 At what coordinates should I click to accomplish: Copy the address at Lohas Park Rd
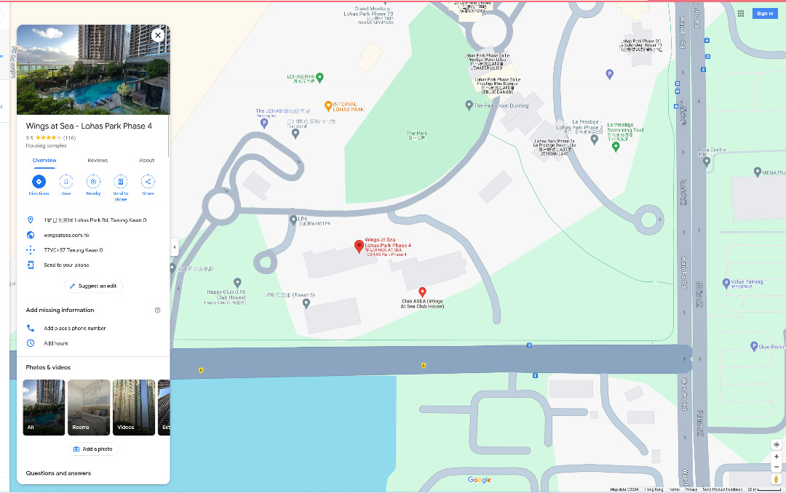pyautogui.click(x=95, y=220)
